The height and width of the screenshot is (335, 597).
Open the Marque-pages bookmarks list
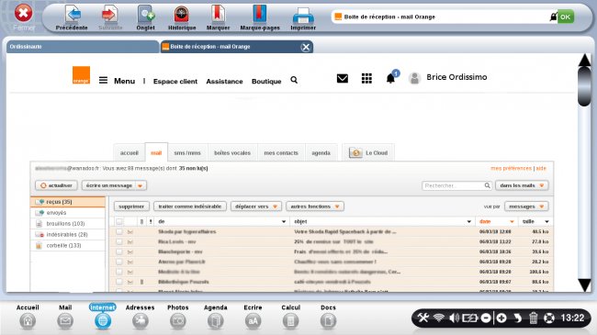point(260,17)
